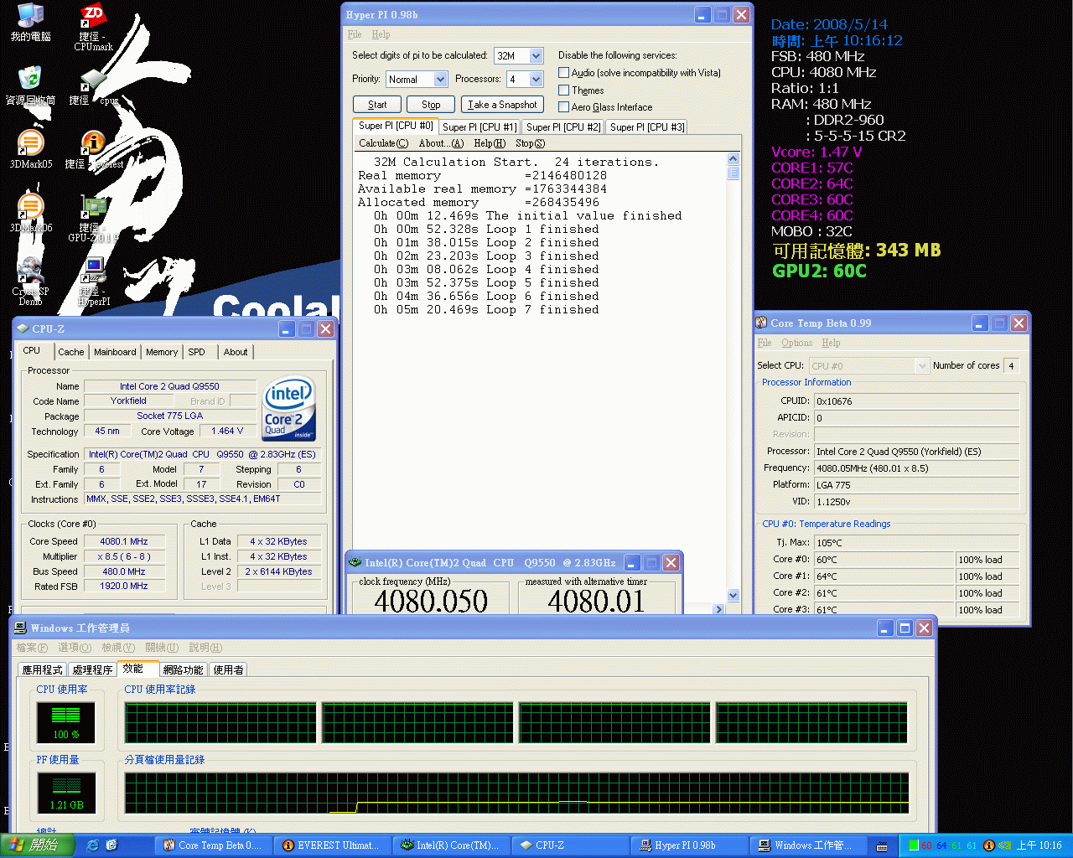
Task: Switch to the Super PI [CPU #2] tab
Action: 563,127
